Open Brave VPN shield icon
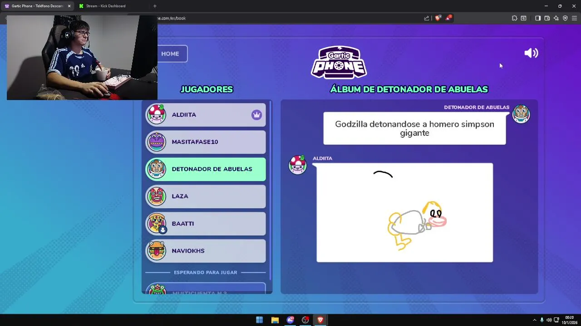 pos(565,18)
